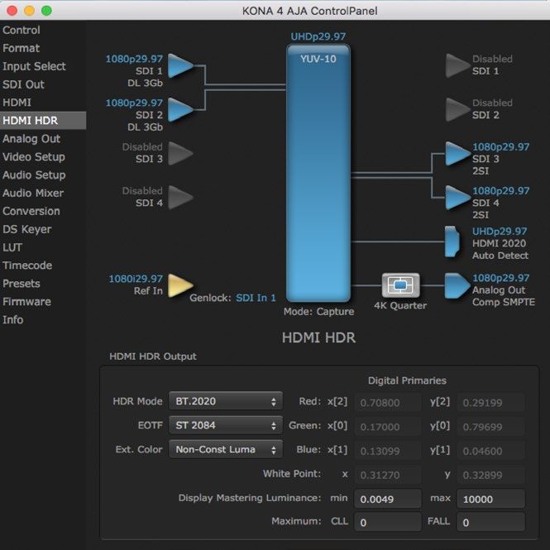Click the Green x[0] primaries field
550x550 pixels.
coord(388,427)
